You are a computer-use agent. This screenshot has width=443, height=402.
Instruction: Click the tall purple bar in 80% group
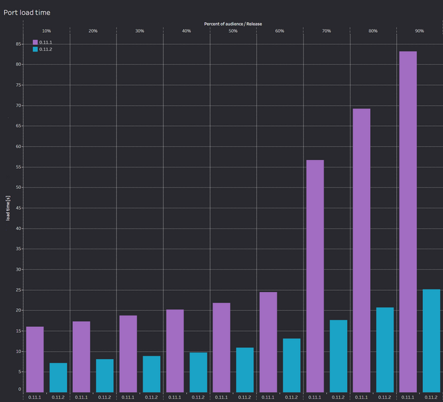pos(362,251)
